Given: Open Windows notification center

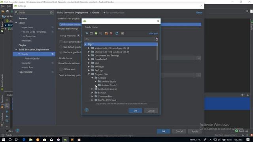Looking at the screenshot, I should [x=248, y=140].
